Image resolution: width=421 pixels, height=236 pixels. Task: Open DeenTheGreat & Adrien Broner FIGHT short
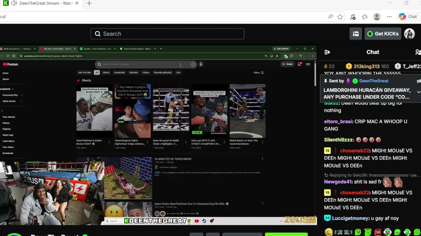(94, 111)
